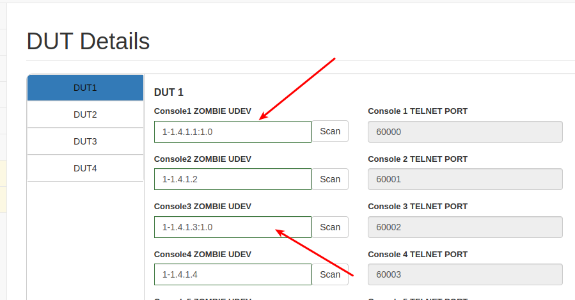Click the Console1 ZOMBIE UDEV label
Screen dimensions: 575x300
202,111
